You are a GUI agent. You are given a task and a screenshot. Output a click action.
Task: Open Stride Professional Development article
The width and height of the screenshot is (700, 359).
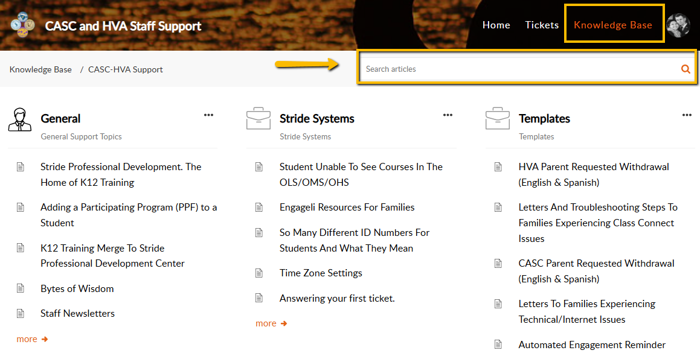pyautogui.click(x=121, y=174)
